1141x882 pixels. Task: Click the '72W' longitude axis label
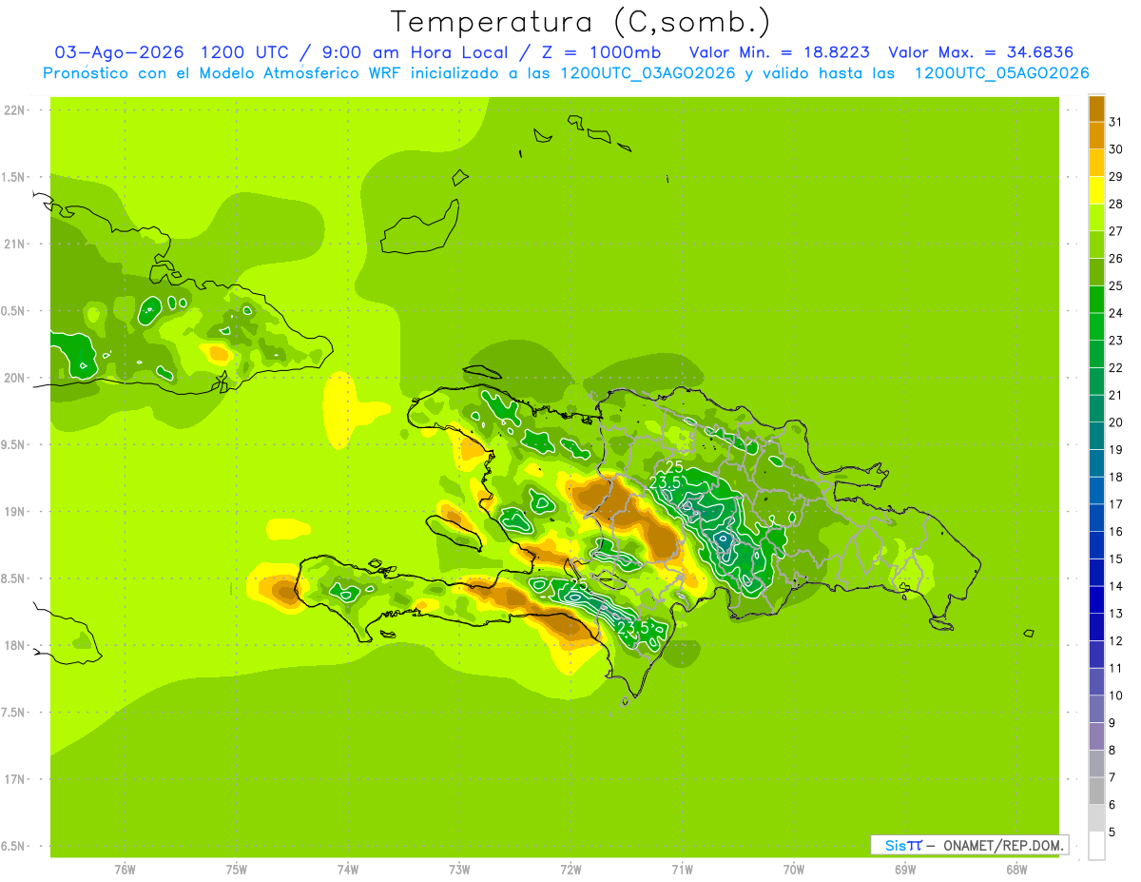(x=570, y=870)
